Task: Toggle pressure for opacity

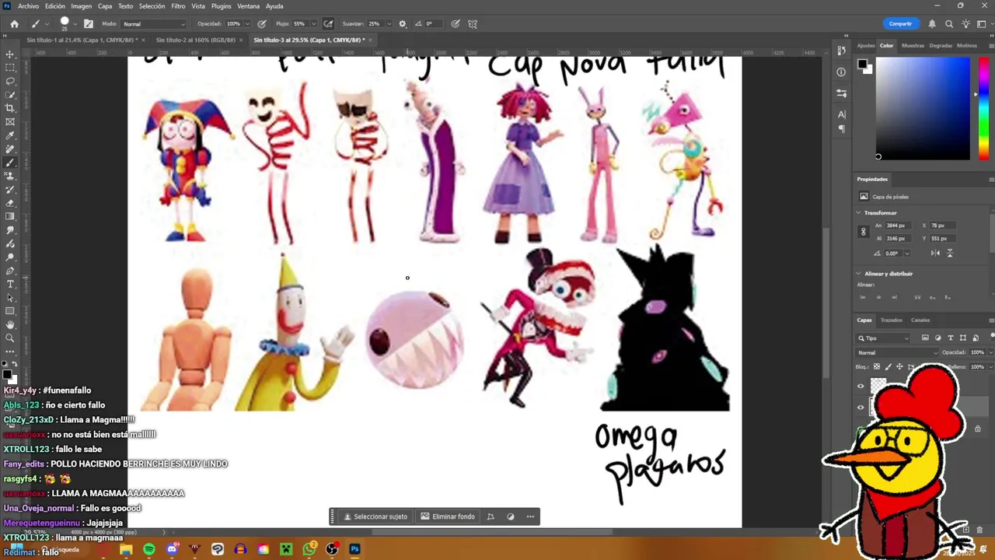Action: [x=262, y=24]
